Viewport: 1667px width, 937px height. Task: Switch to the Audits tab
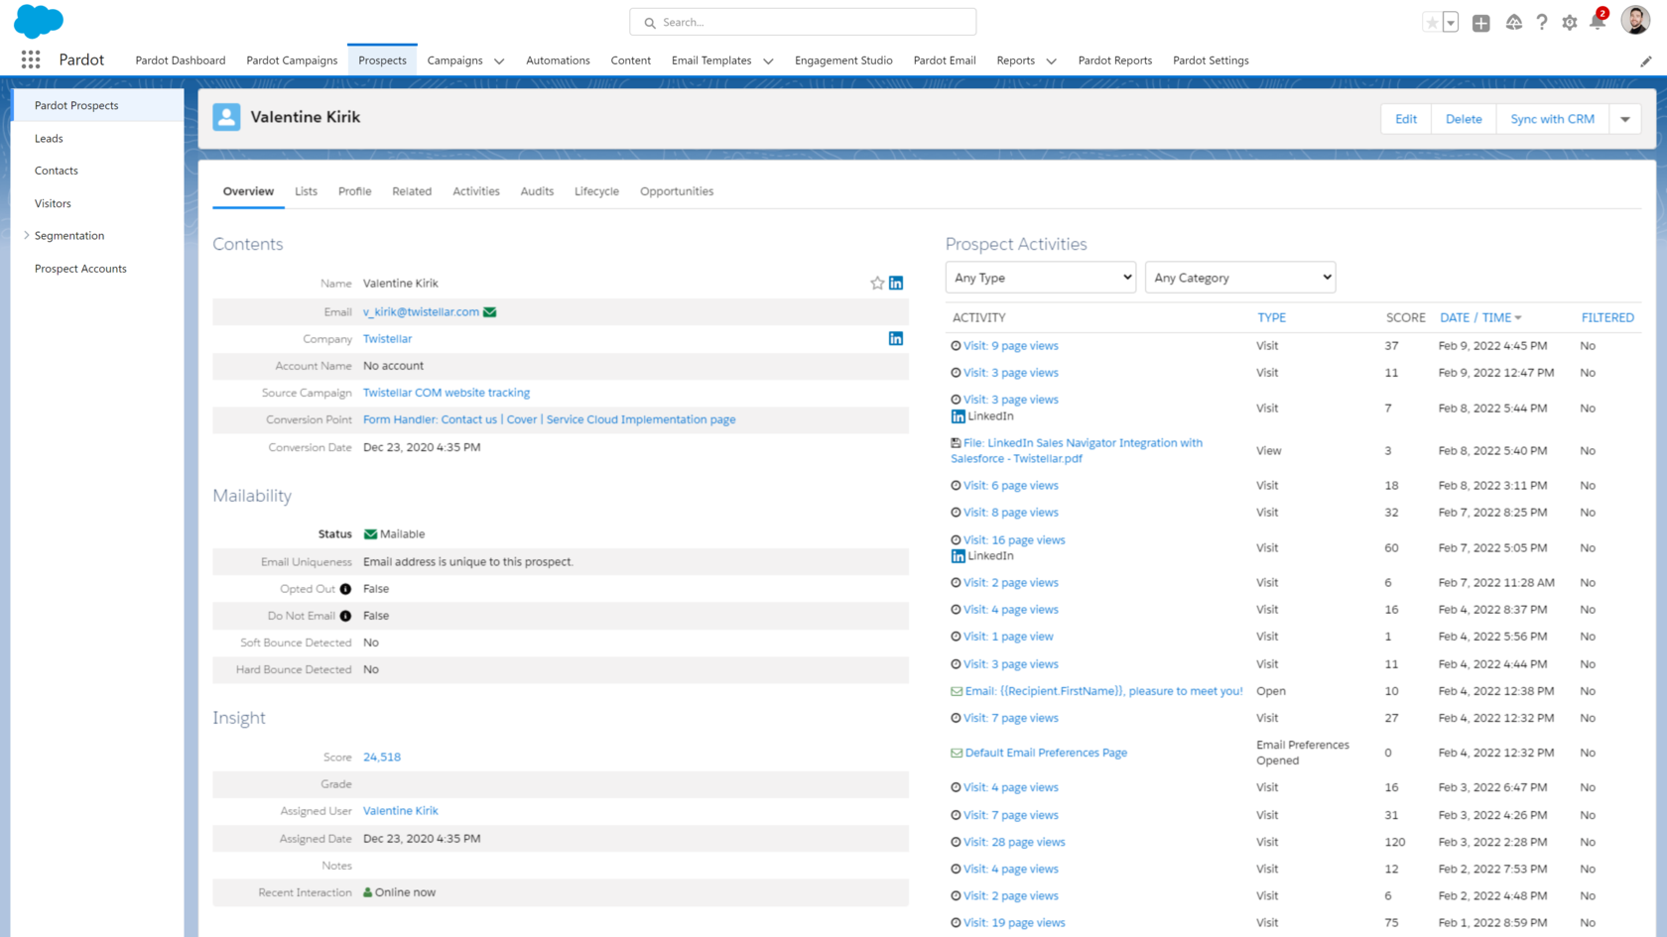coord(536,191)
